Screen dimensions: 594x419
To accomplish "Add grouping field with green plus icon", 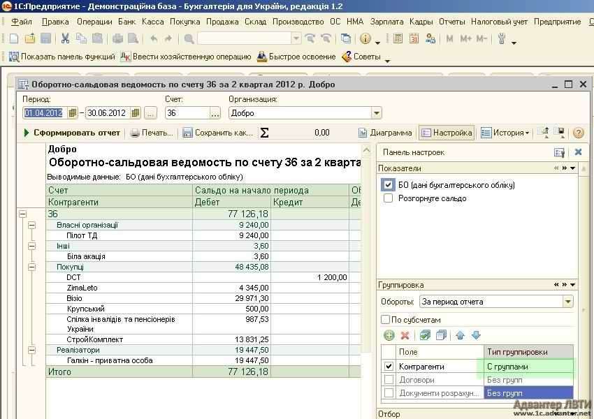I will pyautogui.click(x=389, y=335).
